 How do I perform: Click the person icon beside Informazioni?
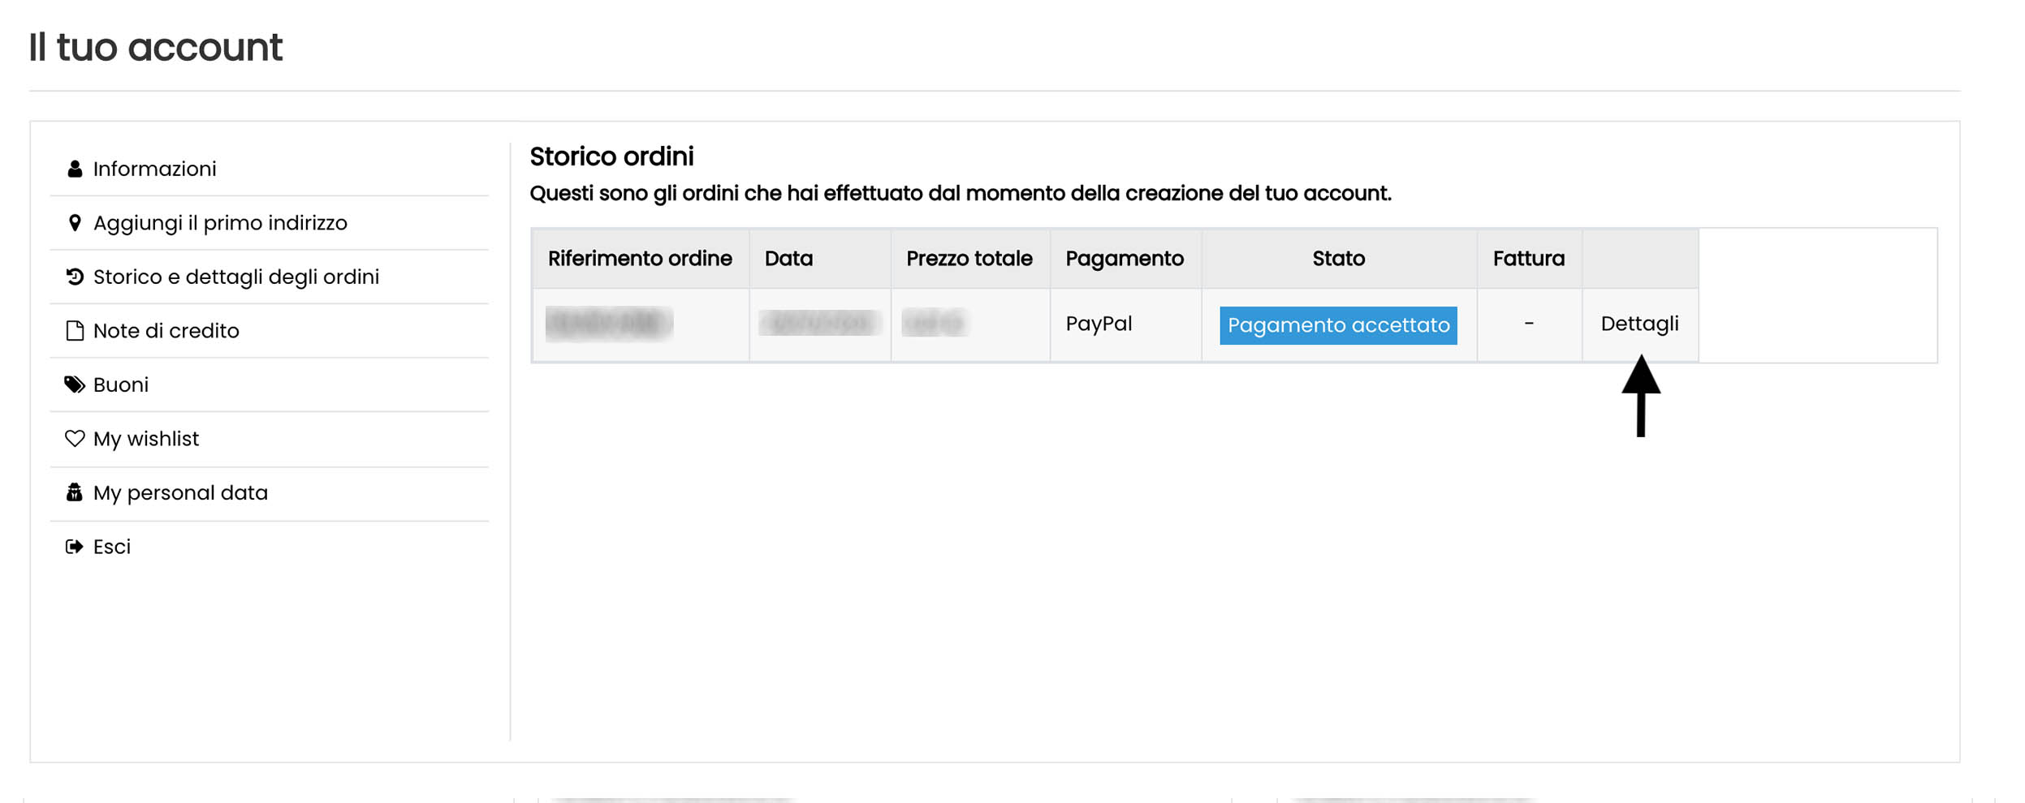[x=75, y=169]
